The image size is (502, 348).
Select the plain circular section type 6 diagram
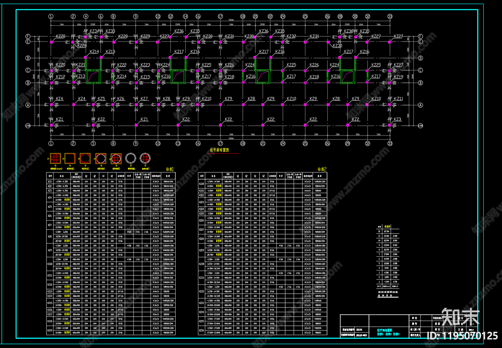(131, 158)
